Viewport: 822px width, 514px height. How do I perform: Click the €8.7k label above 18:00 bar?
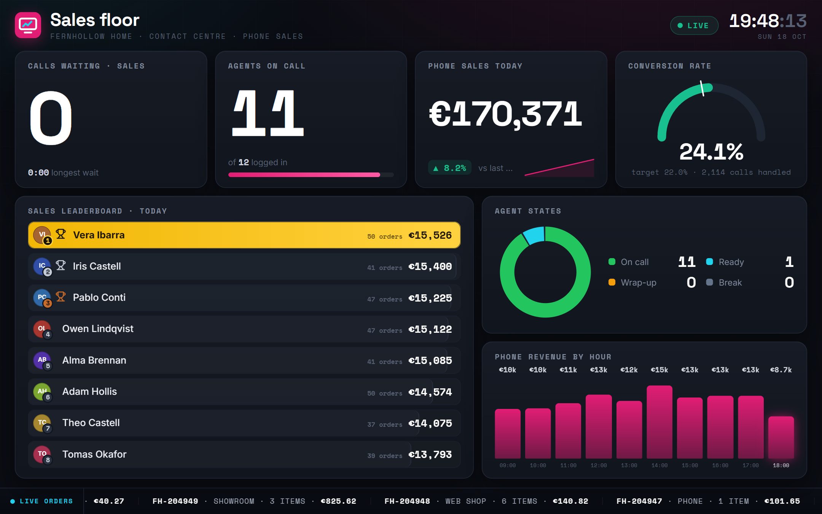pyautogui.click(x=781, y=370)
